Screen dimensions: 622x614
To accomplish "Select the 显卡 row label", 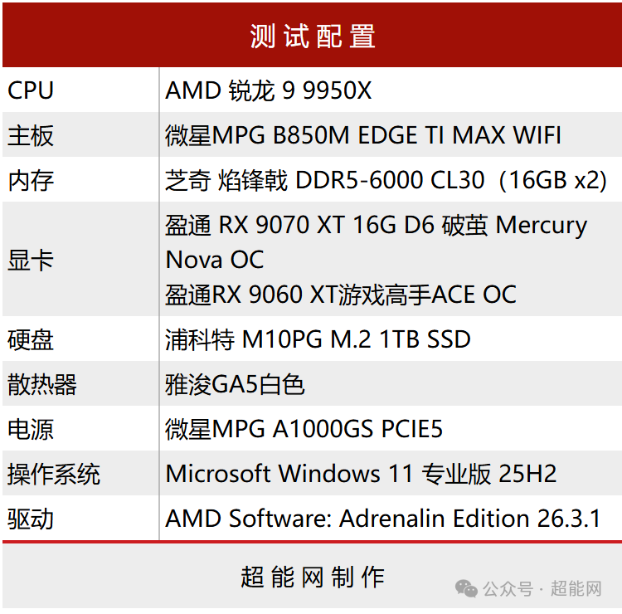I will pos(31,260).
